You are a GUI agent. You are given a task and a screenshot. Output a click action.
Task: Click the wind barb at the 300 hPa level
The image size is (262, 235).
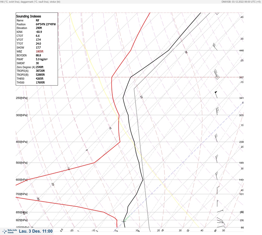(x=217, y=111)
